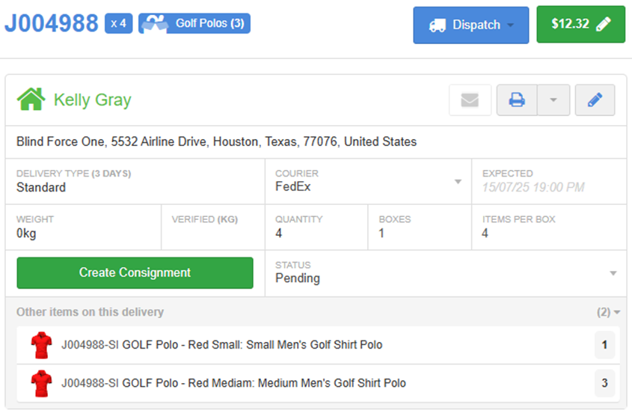Screen dimensions: 632x416
Task: Open the print options dropdown arrow
Action: tap(553, 100)
